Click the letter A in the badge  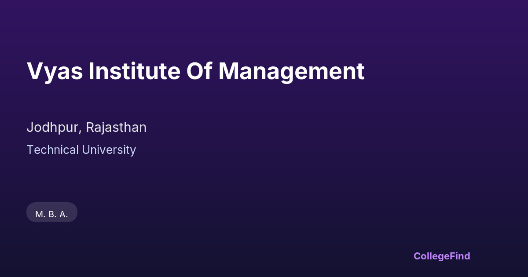(x=62, y=215)
